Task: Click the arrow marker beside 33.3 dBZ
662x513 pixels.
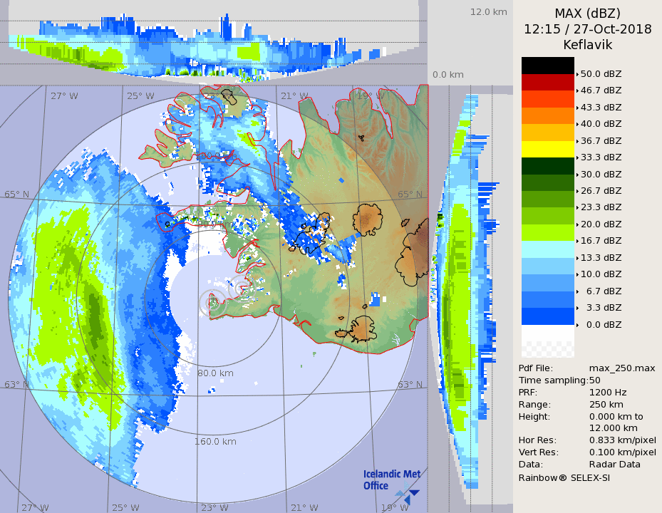Action: (577, 157)
